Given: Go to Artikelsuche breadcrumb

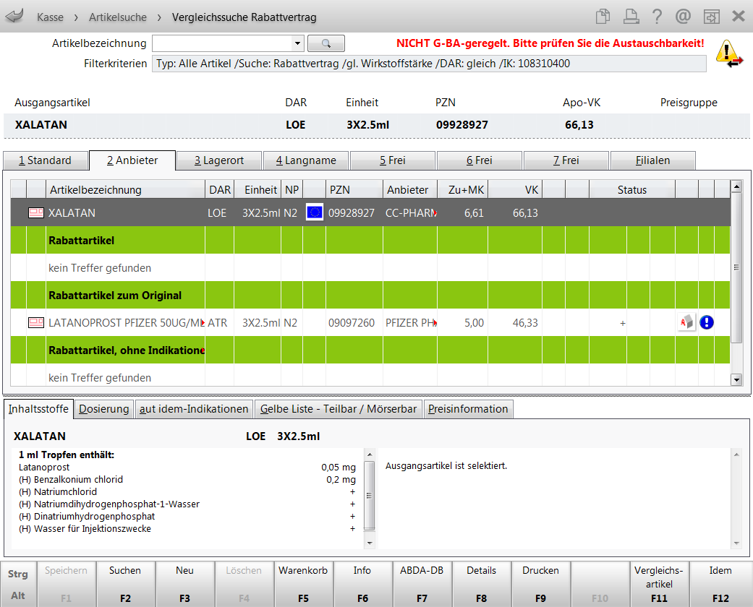Looking at the screenshot, I should [118, 17].
